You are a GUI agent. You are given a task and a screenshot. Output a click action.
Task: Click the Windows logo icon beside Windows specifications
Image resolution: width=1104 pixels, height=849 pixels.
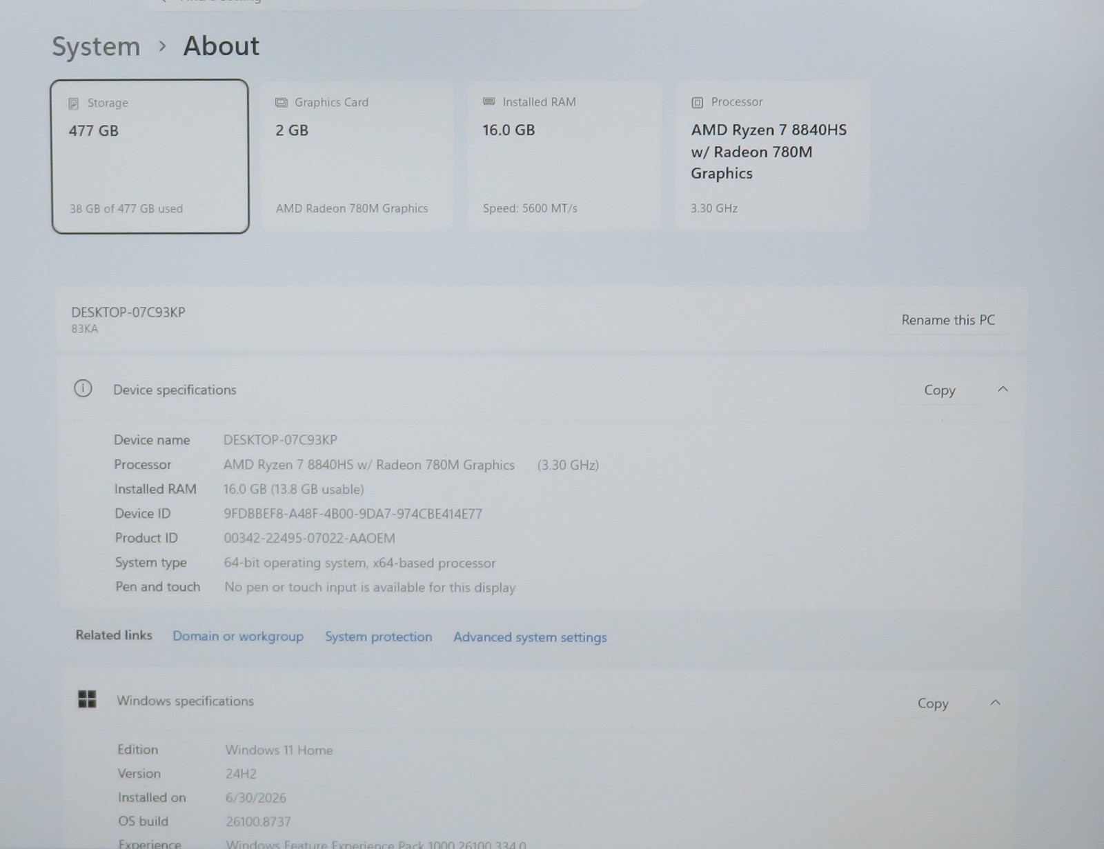coord(87,699)
